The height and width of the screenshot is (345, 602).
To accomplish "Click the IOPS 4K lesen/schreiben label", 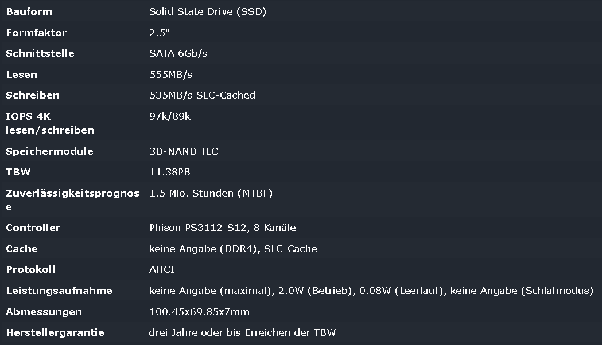I will (x=50, y=123).
